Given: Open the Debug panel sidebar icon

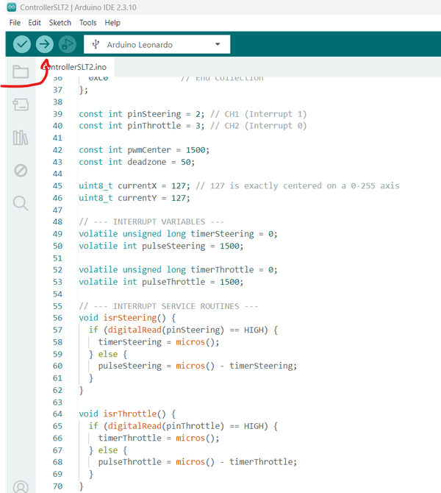Looking at the screenshot, I should (x=21, y=171).
